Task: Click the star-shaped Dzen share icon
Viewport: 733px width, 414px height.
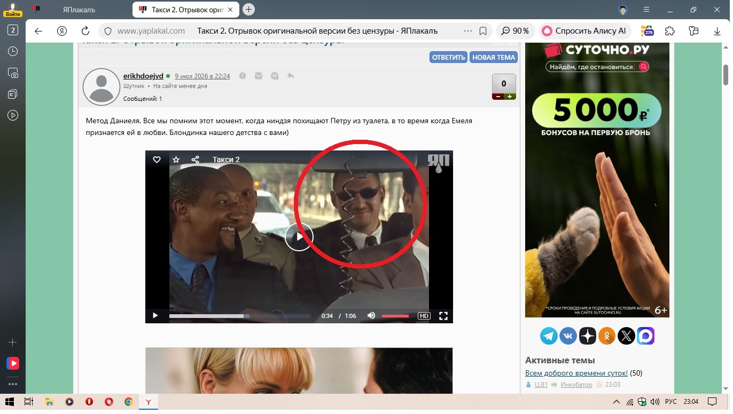Action: click(588, 336)
